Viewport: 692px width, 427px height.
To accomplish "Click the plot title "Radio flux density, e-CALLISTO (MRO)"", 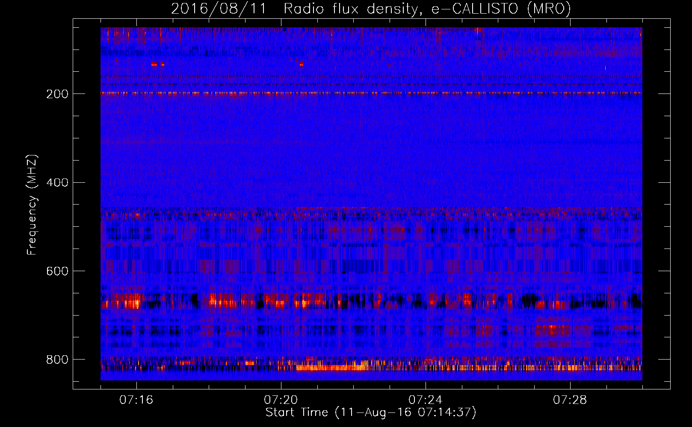I will tap(427, 9).
